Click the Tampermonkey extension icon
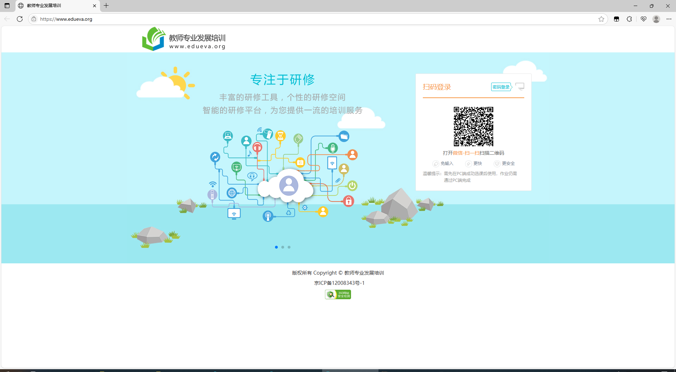Screen dimensions: 676x372 tap(616, 19)
